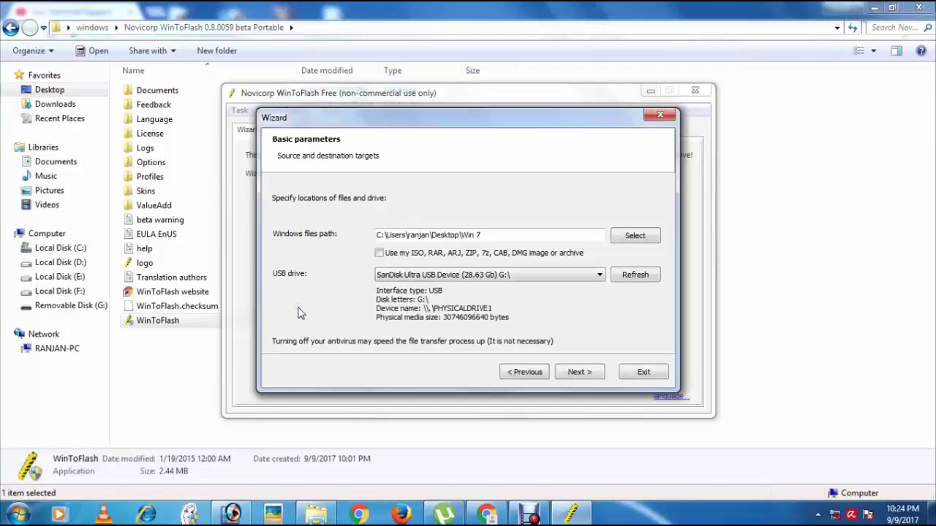Select the logo file icon
The width and height of the screenshot is (936, 526).
(x=128, y=262)
